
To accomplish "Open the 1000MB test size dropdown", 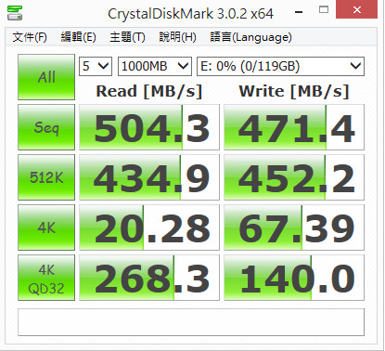I will (155, 66).
